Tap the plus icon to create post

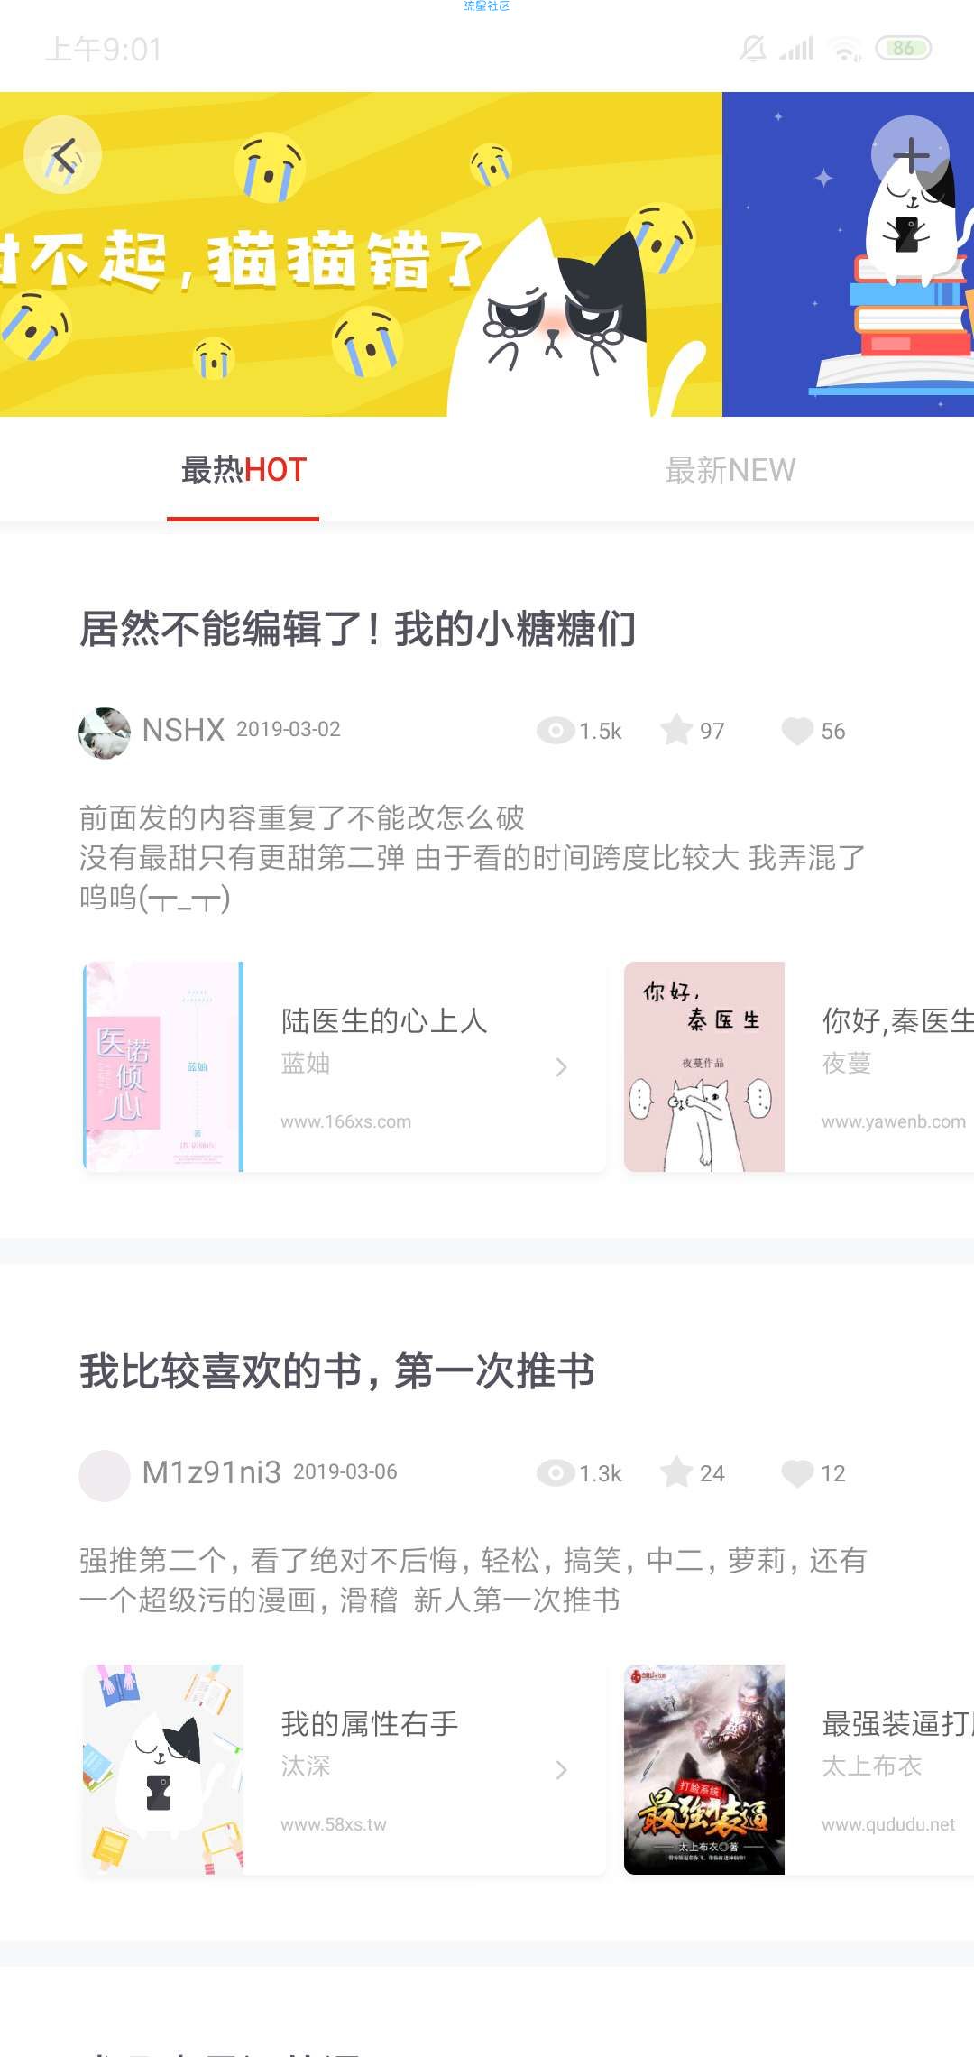[x=911, y=155]
